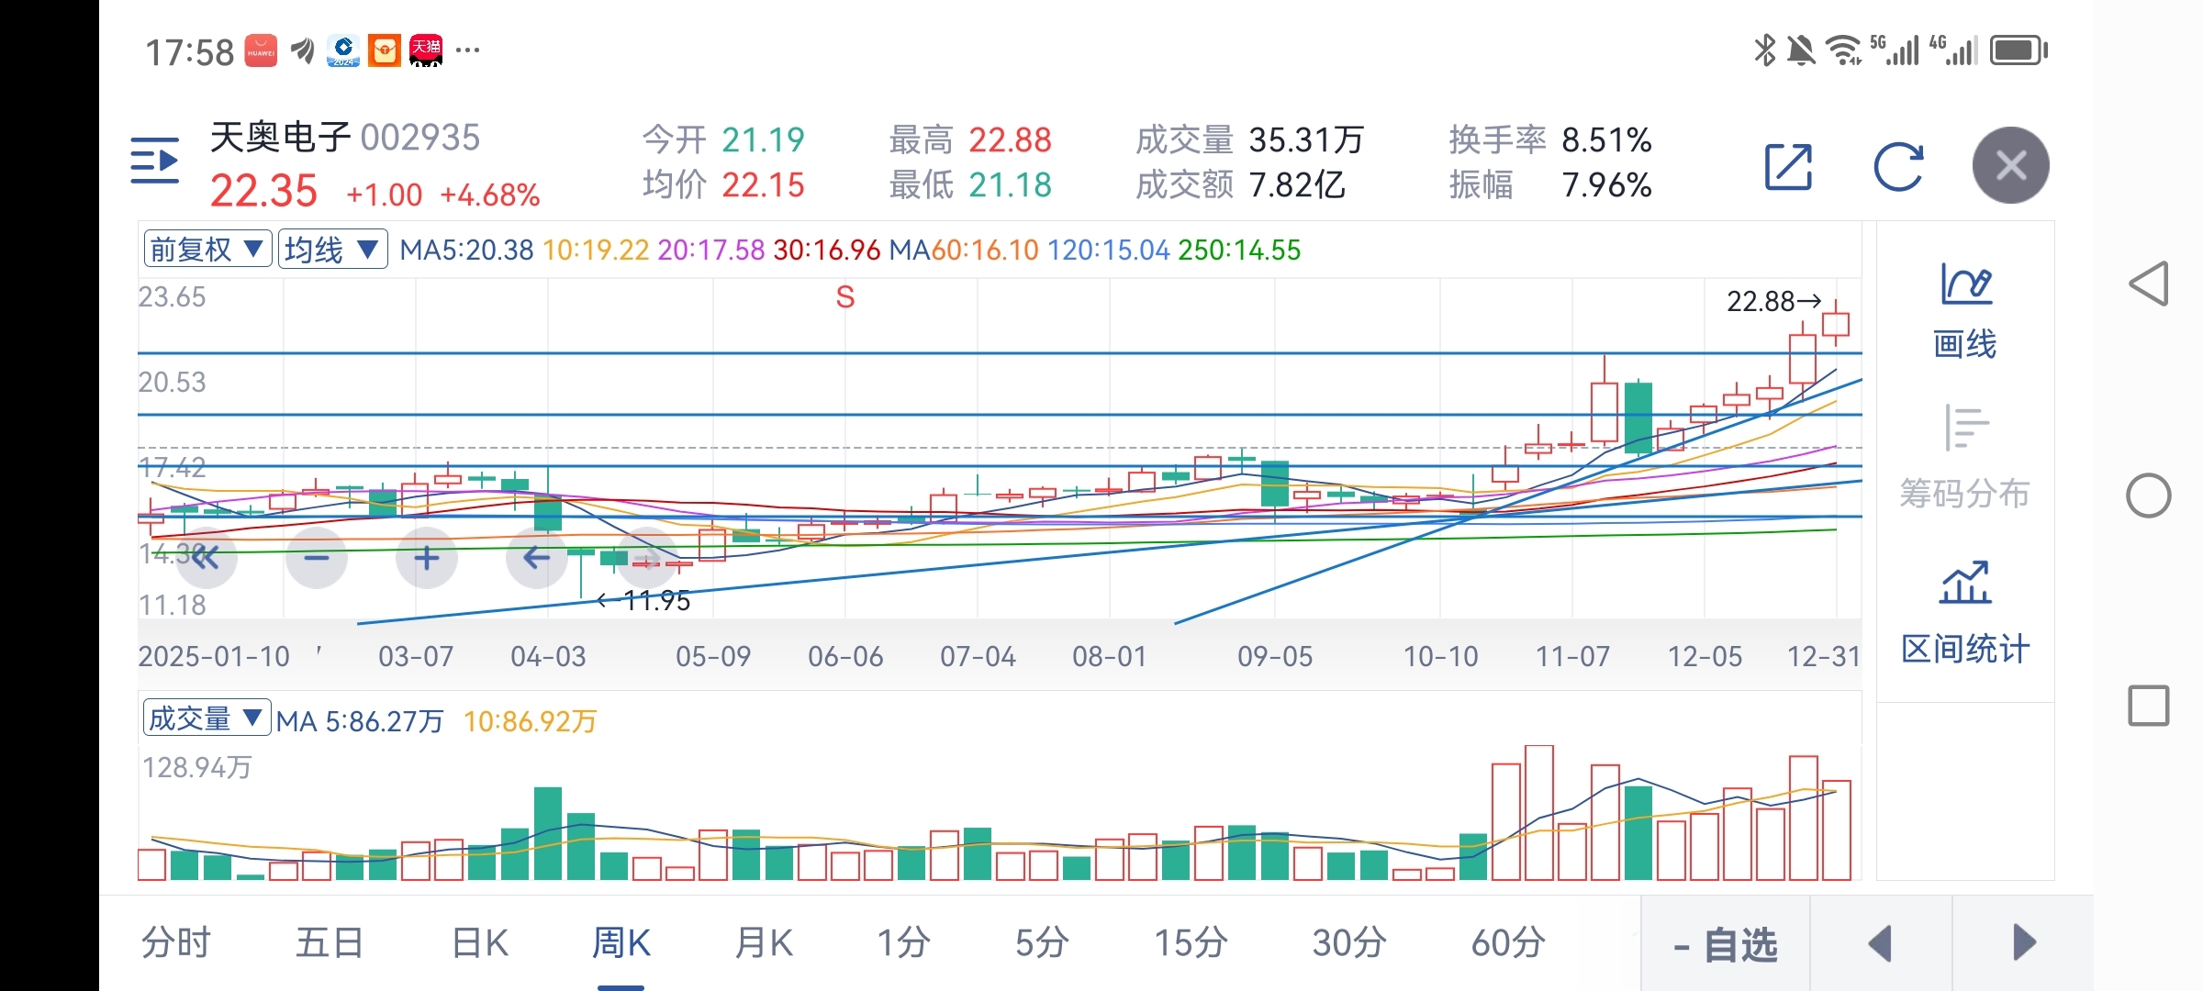Expand the 前复权 adjustment dropdown

(x=207, y=250)
